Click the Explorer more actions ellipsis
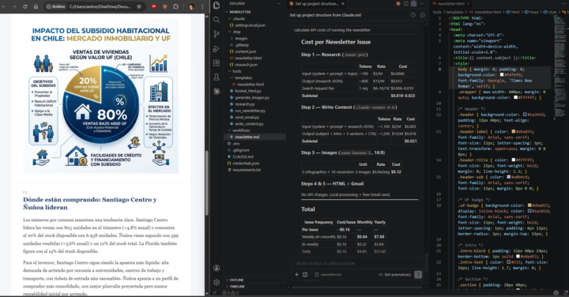Screen dimensions: 569x297 (x=279, y=4)
